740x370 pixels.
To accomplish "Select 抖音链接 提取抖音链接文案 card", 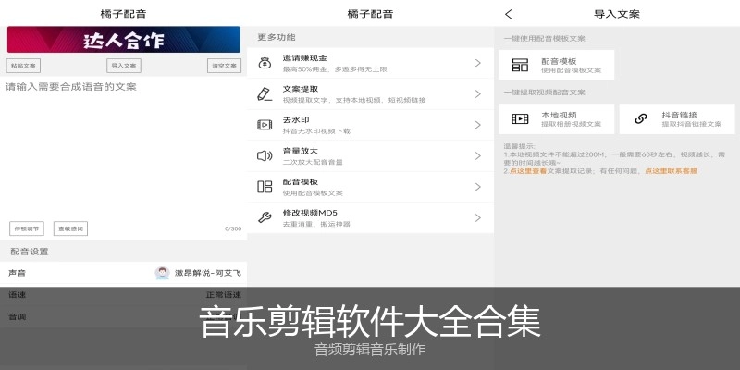I will coord(677,119).
